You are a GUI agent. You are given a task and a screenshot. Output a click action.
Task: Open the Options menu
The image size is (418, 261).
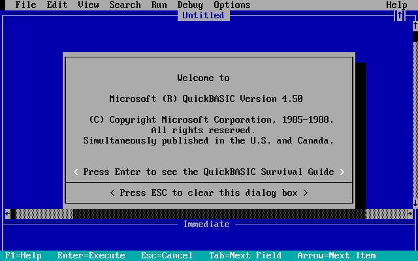coord(233,5)
